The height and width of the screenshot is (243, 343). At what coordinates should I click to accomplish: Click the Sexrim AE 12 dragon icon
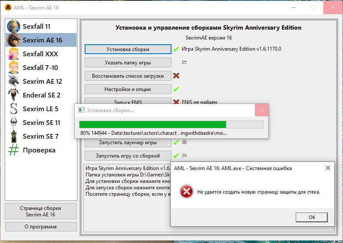(x=14, y=82)
